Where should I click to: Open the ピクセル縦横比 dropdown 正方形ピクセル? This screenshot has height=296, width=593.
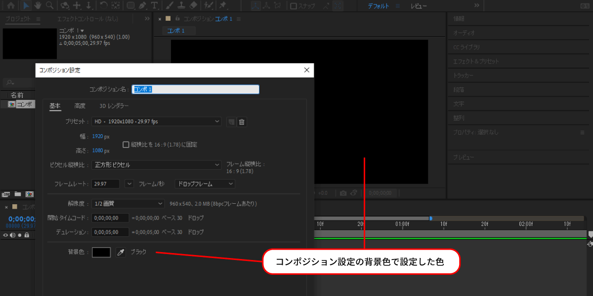pos(157,165)
